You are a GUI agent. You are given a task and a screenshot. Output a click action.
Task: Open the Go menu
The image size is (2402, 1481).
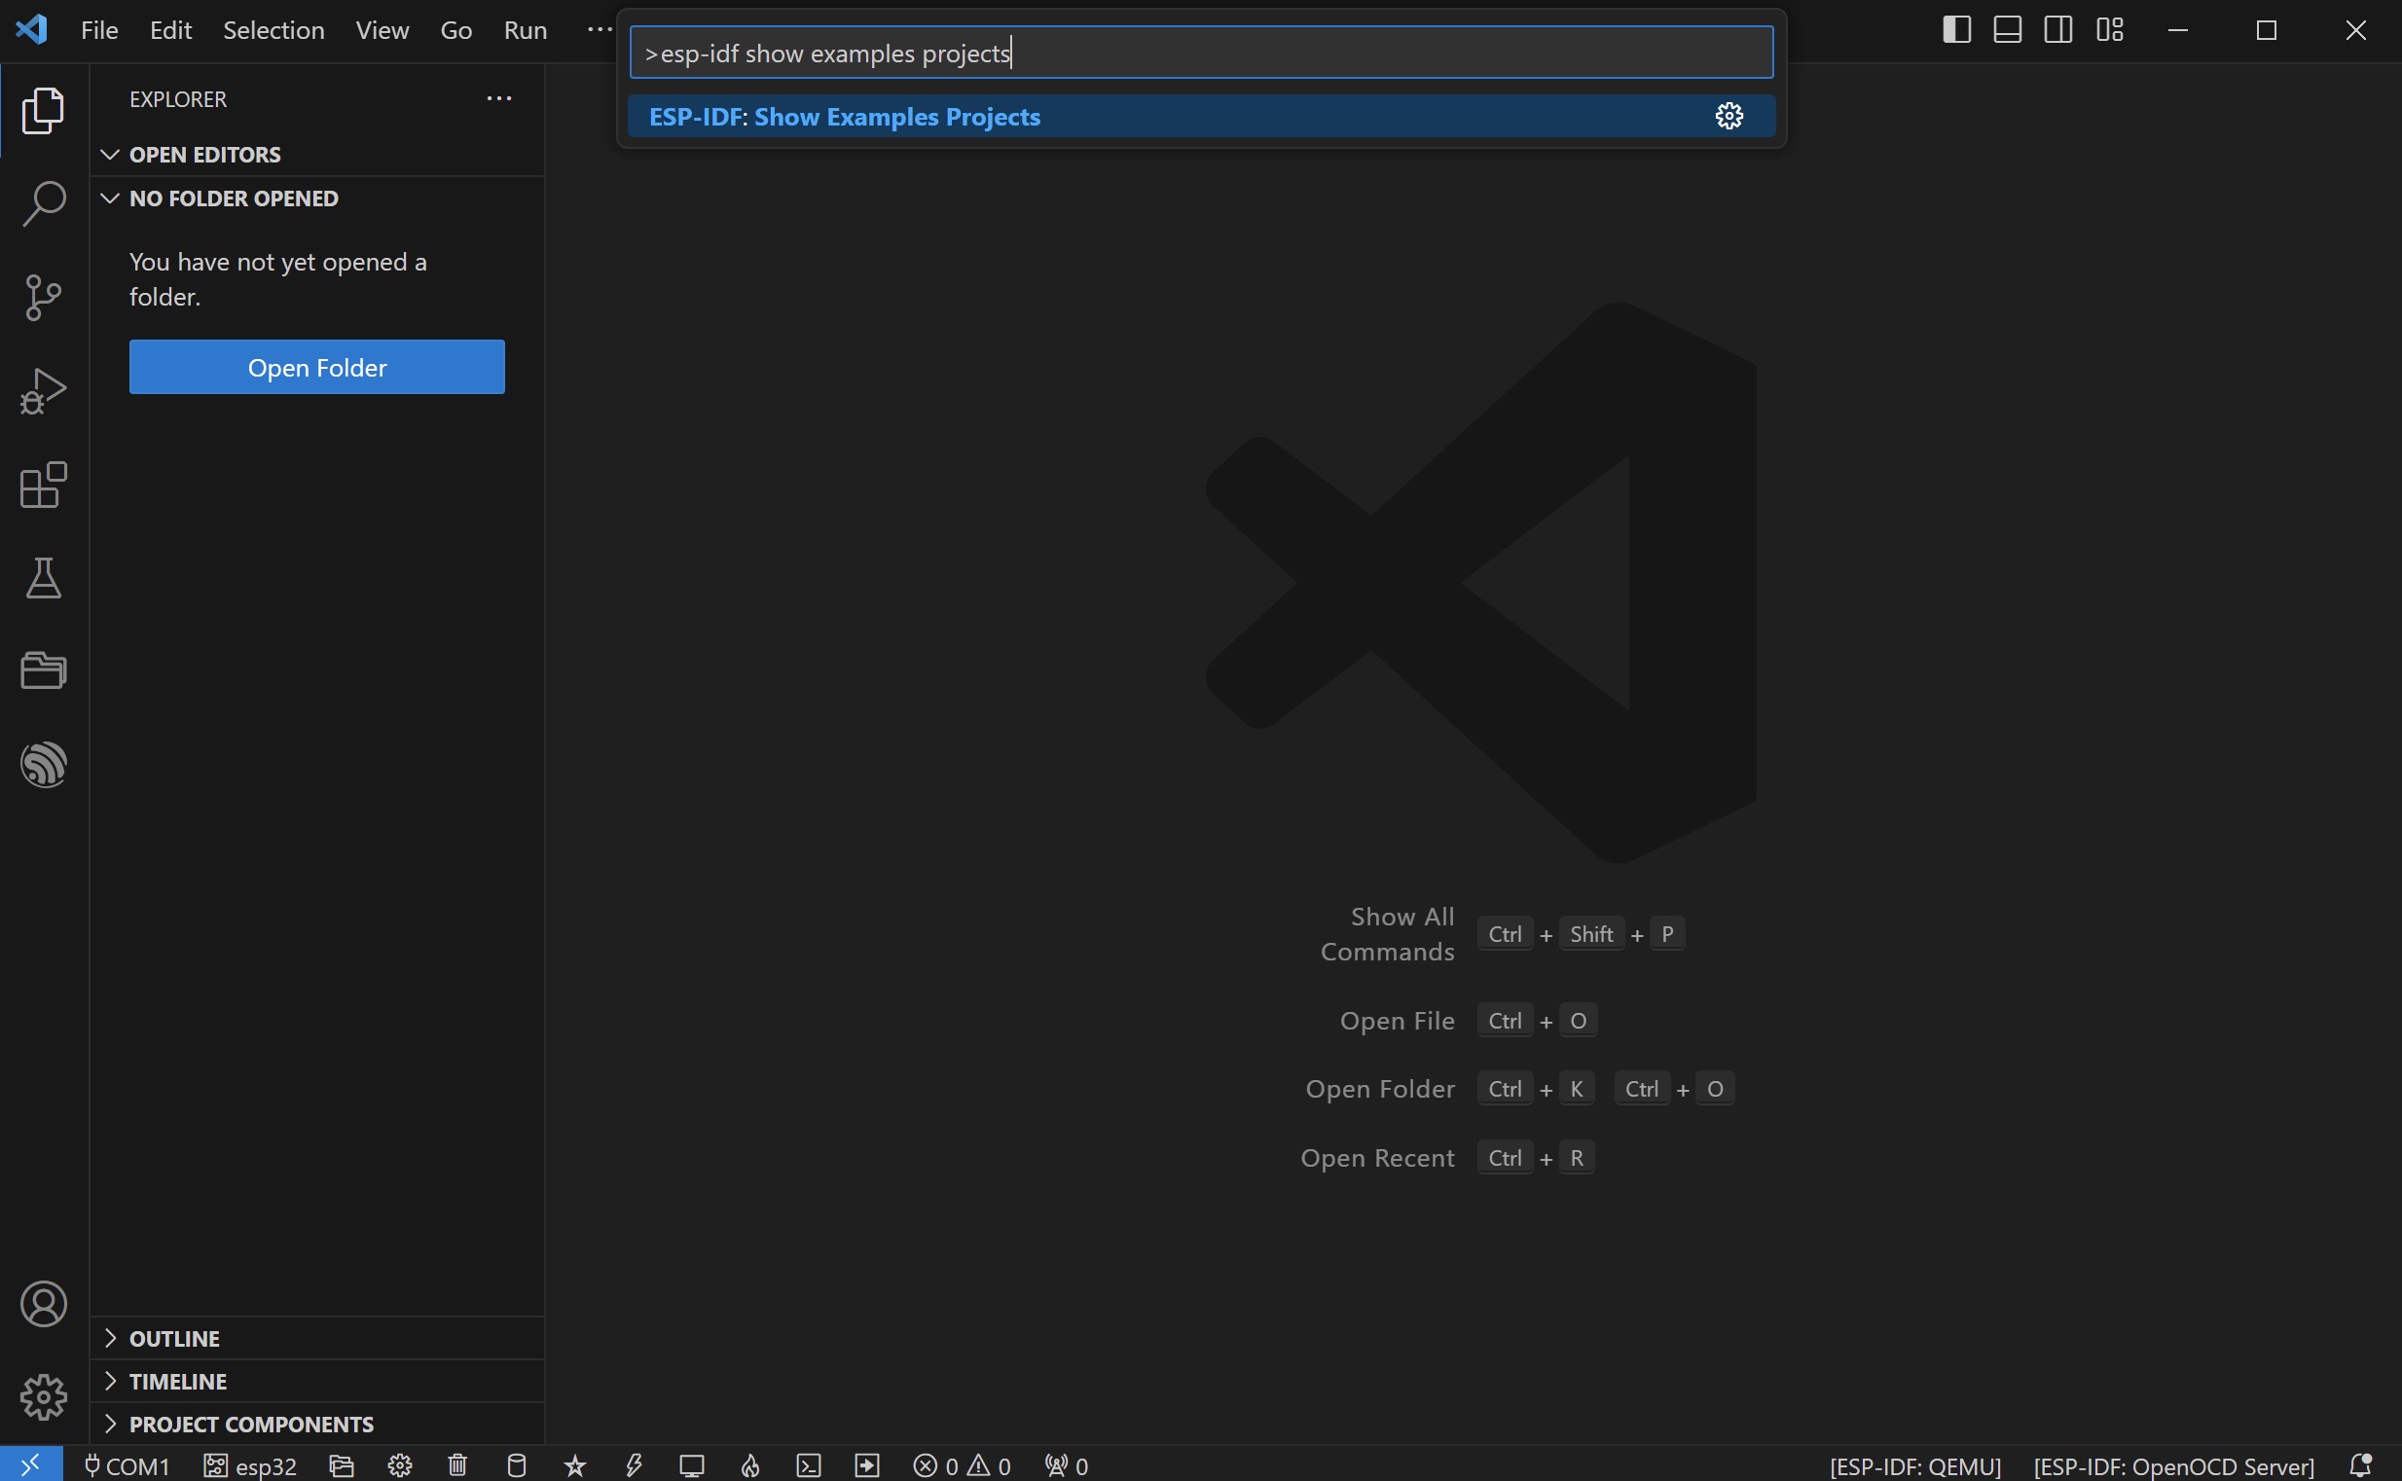[x=455, y=30]
